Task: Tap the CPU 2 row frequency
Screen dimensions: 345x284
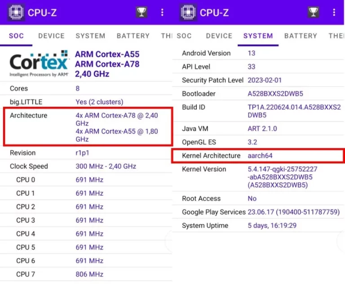Action: point(89,207)
